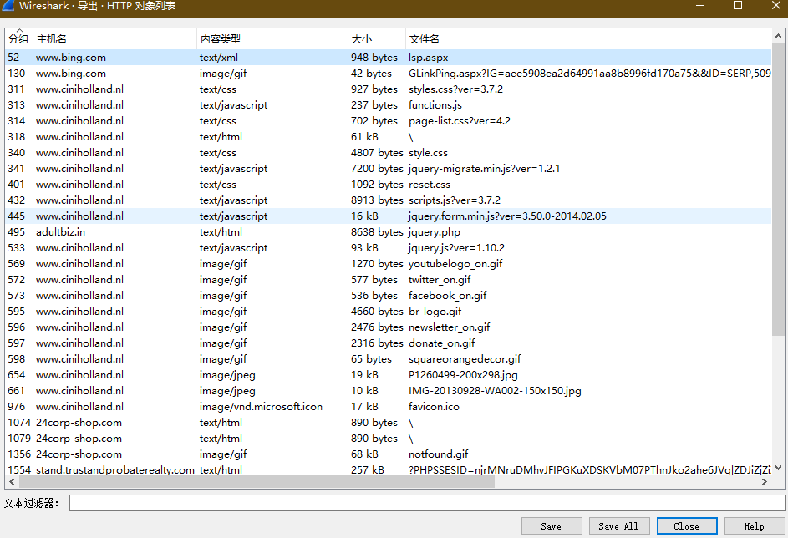Click packet number 654 cell
This screenshot has width=788, height=538.
[x=17, y=375]
